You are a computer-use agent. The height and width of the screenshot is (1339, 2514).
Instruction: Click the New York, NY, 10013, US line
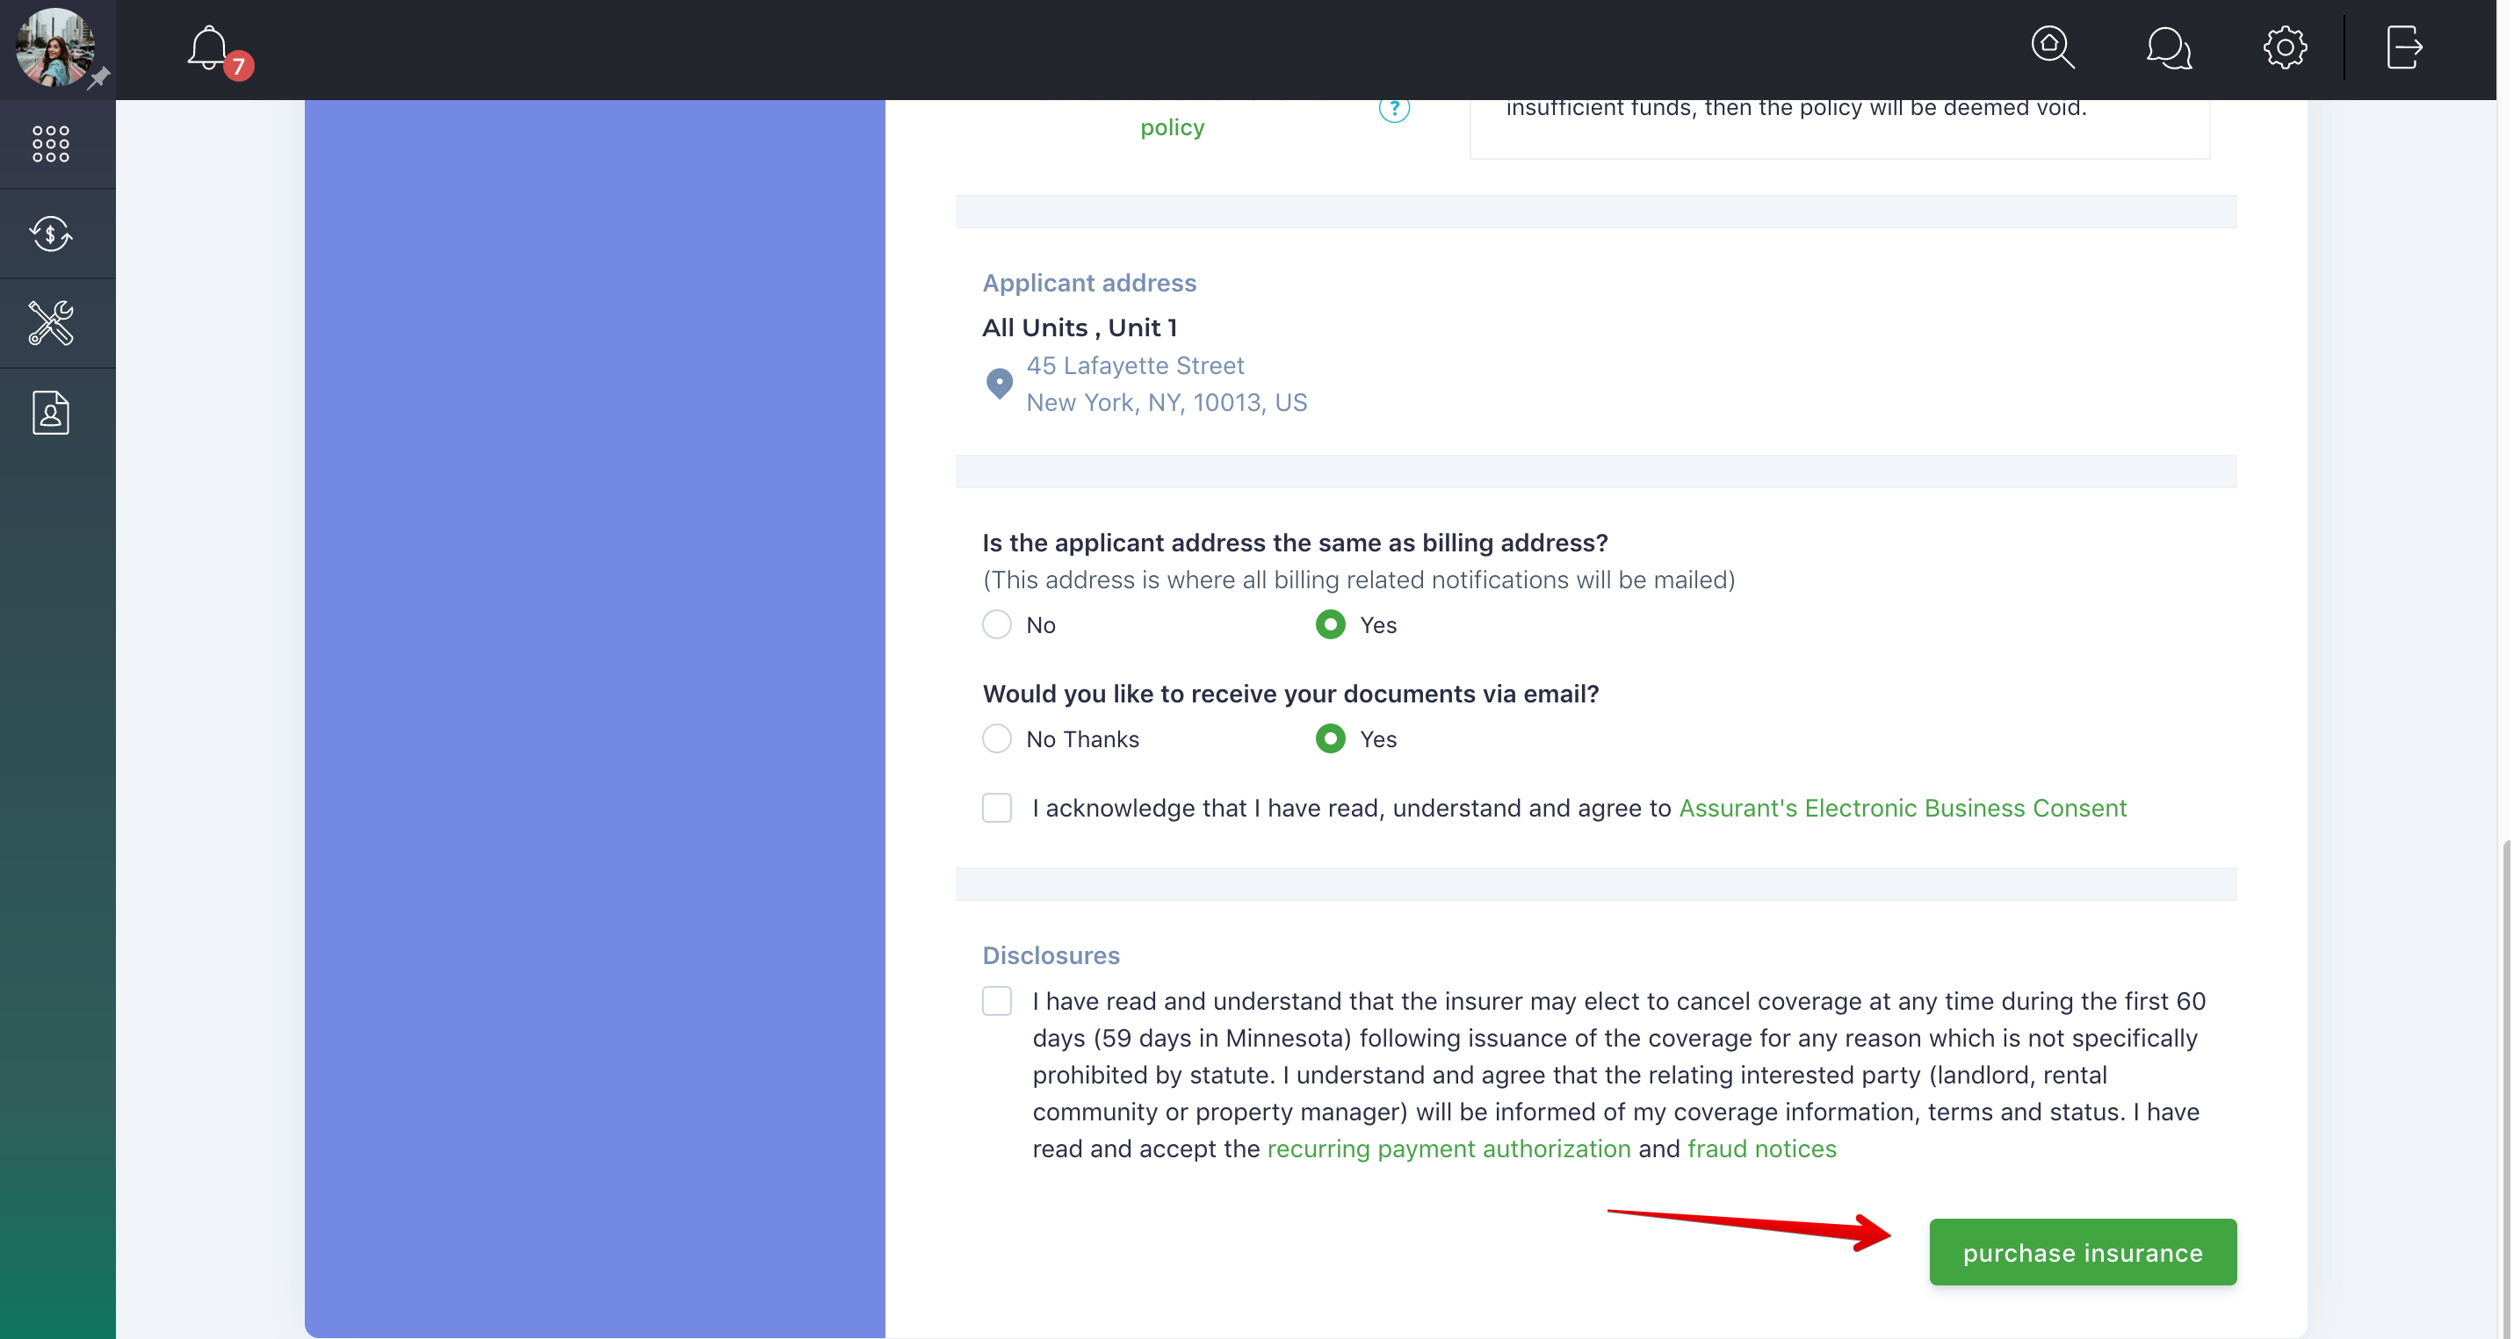coord(1167,402)
